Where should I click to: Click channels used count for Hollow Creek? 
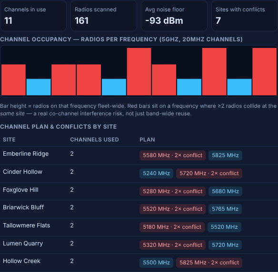[x=72, y=261]
